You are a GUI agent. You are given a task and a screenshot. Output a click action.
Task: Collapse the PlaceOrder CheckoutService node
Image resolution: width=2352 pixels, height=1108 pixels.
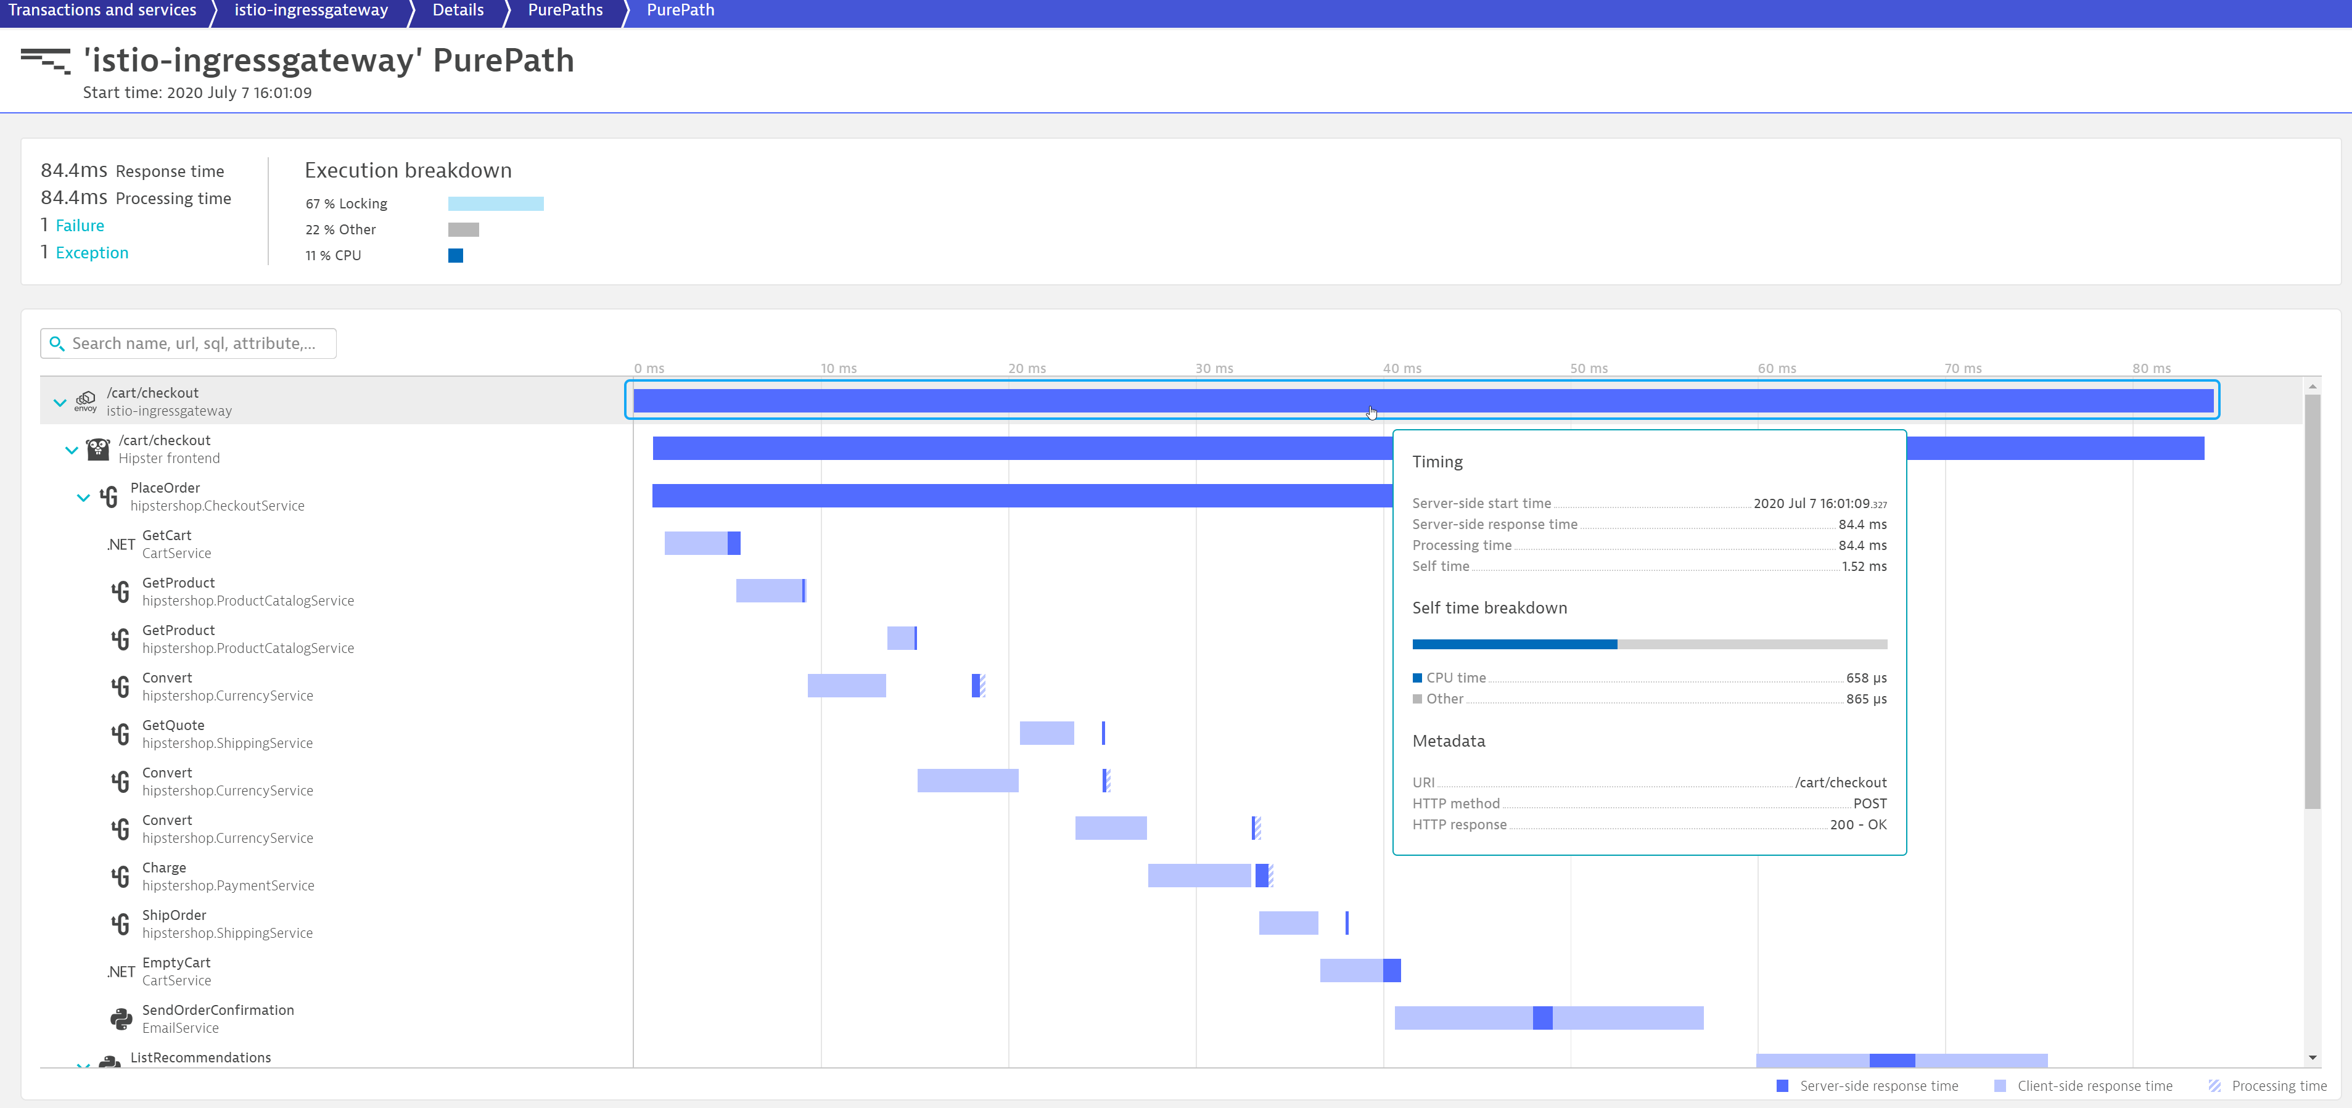tap(83, 498)
